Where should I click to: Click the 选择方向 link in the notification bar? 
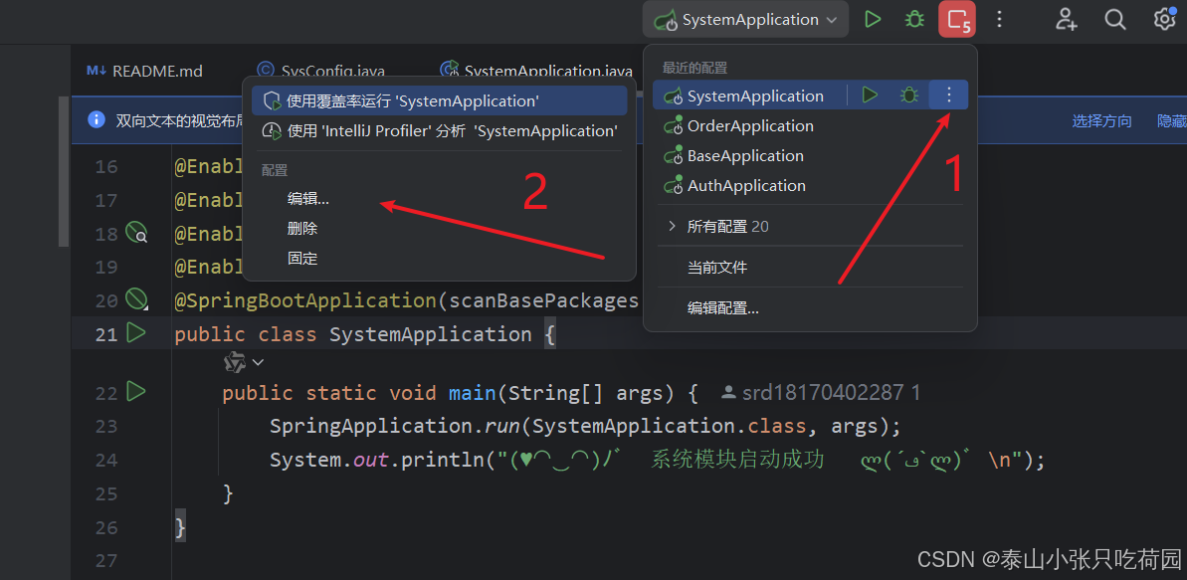pyautogui.click(x=1101, y=120)
